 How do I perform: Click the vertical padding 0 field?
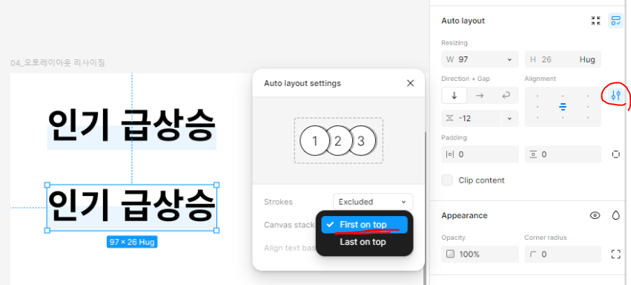click(x=563, y=154)
